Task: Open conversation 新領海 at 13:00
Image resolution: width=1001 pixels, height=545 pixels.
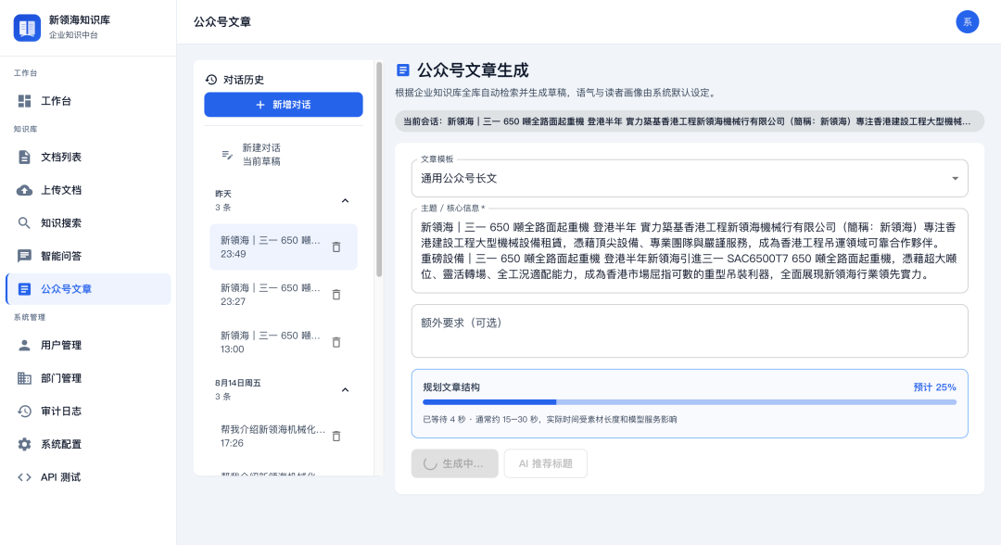Action: [x=284, y=343]
